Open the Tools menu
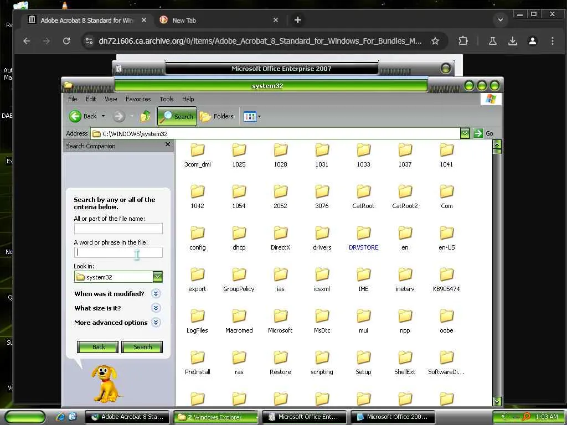The image size is (567, 425). 166,99
